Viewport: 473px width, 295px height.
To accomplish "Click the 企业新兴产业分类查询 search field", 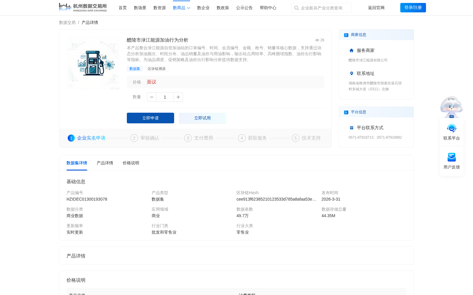I will click(321, 8).
